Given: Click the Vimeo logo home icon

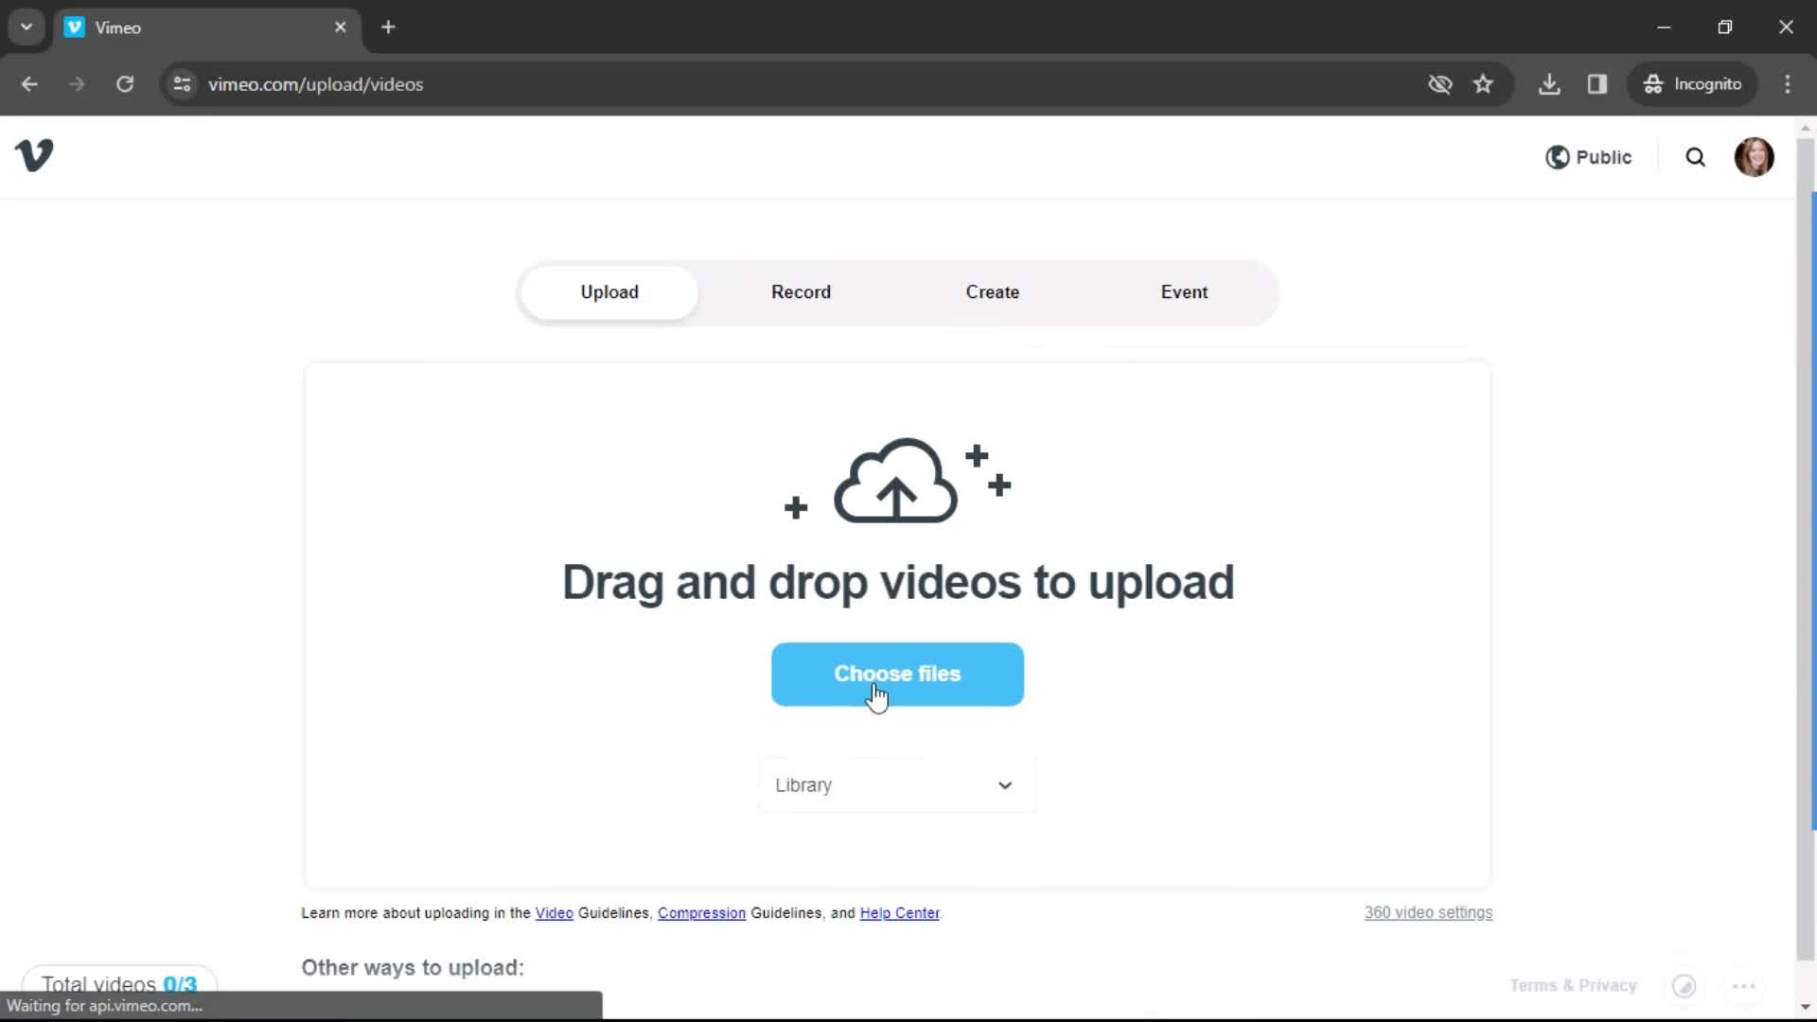Looking at the screenshot, I should [x=34, y=156].
